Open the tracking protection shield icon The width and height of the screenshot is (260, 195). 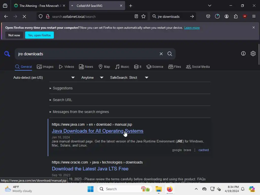41,17
